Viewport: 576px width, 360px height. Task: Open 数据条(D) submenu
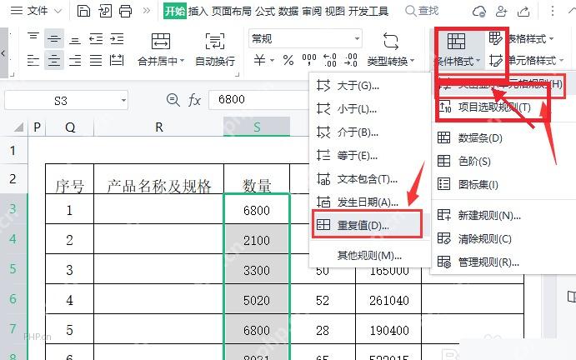(x=503, y=138)
